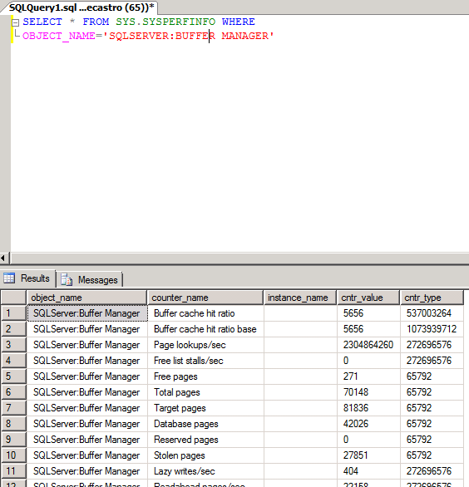Select row 7 by its row header
The width and height of the screenshot is (469, 487).
[x=13, y=408]
